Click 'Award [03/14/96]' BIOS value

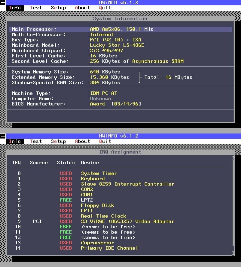(115, 104)
